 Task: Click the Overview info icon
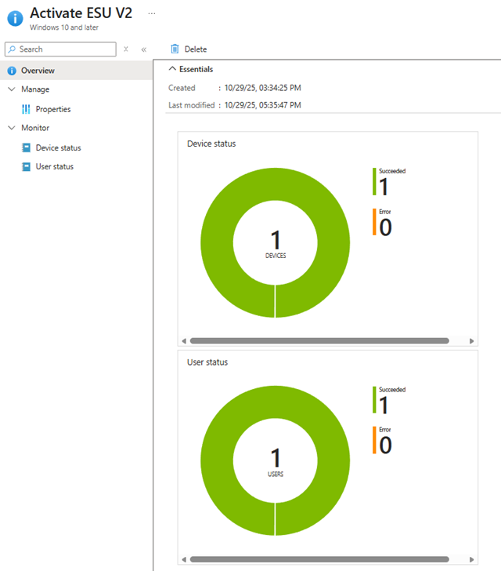(x=12, y=71)
